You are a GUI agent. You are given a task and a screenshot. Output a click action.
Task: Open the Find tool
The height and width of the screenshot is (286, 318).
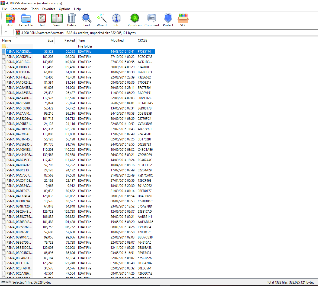point(86,20)
